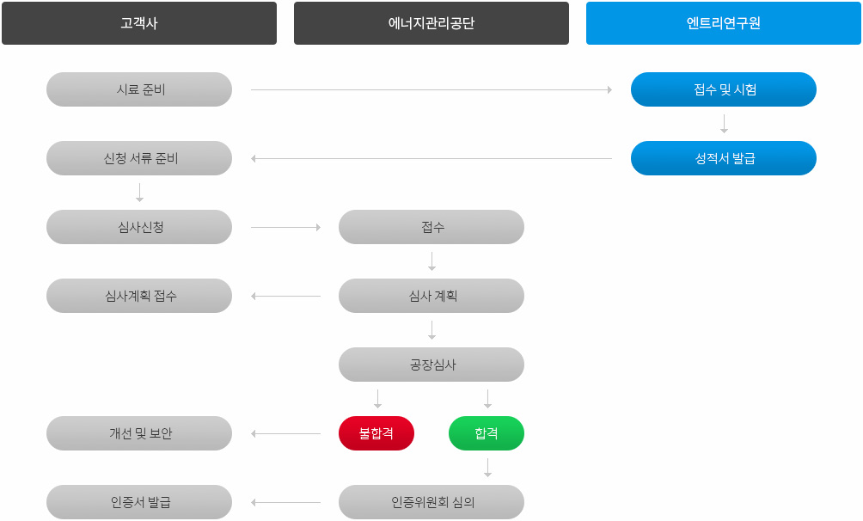The width and height of the screenshot is (863, 521).
Task: Click the 고객사 header tab
Action: click(139, 23)
